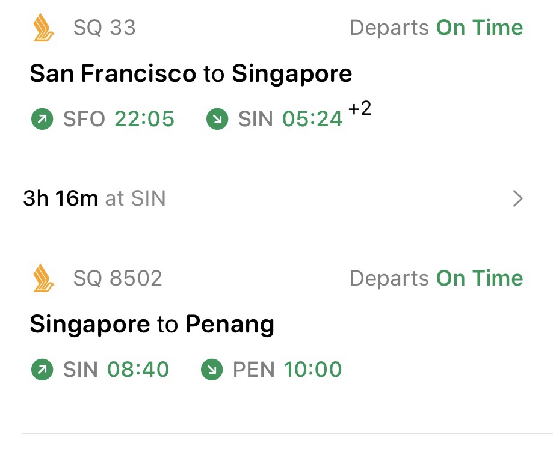Tap the SIN 08:40 departure time
Viewport: 553px width, 449px height.
pos(138,370)
